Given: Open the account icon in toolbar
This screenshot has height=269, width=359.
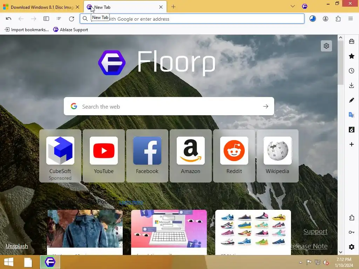Looking at the screenshot, I should click(325, 19).
